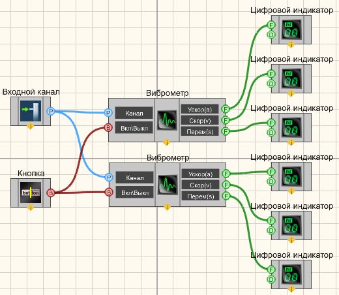
Task: Click the Ускор(a) output of upper Виброметр
Action: tap(199, 109)
